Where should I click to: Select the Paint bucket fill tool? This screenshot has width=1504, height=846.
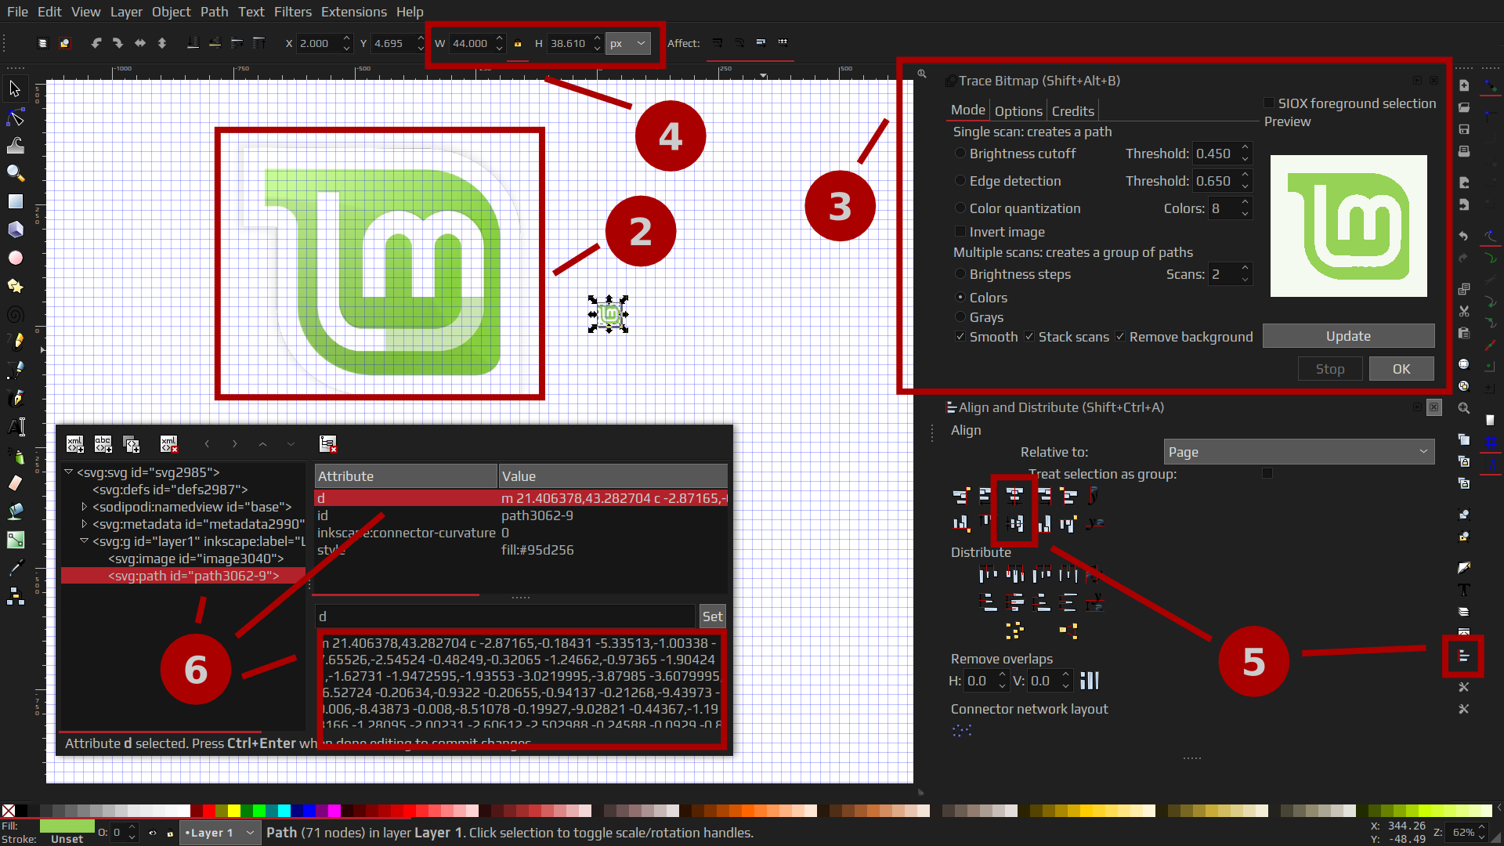(x=15, y=512)
